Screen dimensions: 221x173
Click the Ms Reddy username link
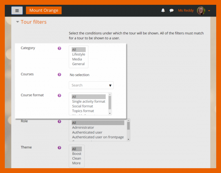pyautogui.click(x=186, y=10)
